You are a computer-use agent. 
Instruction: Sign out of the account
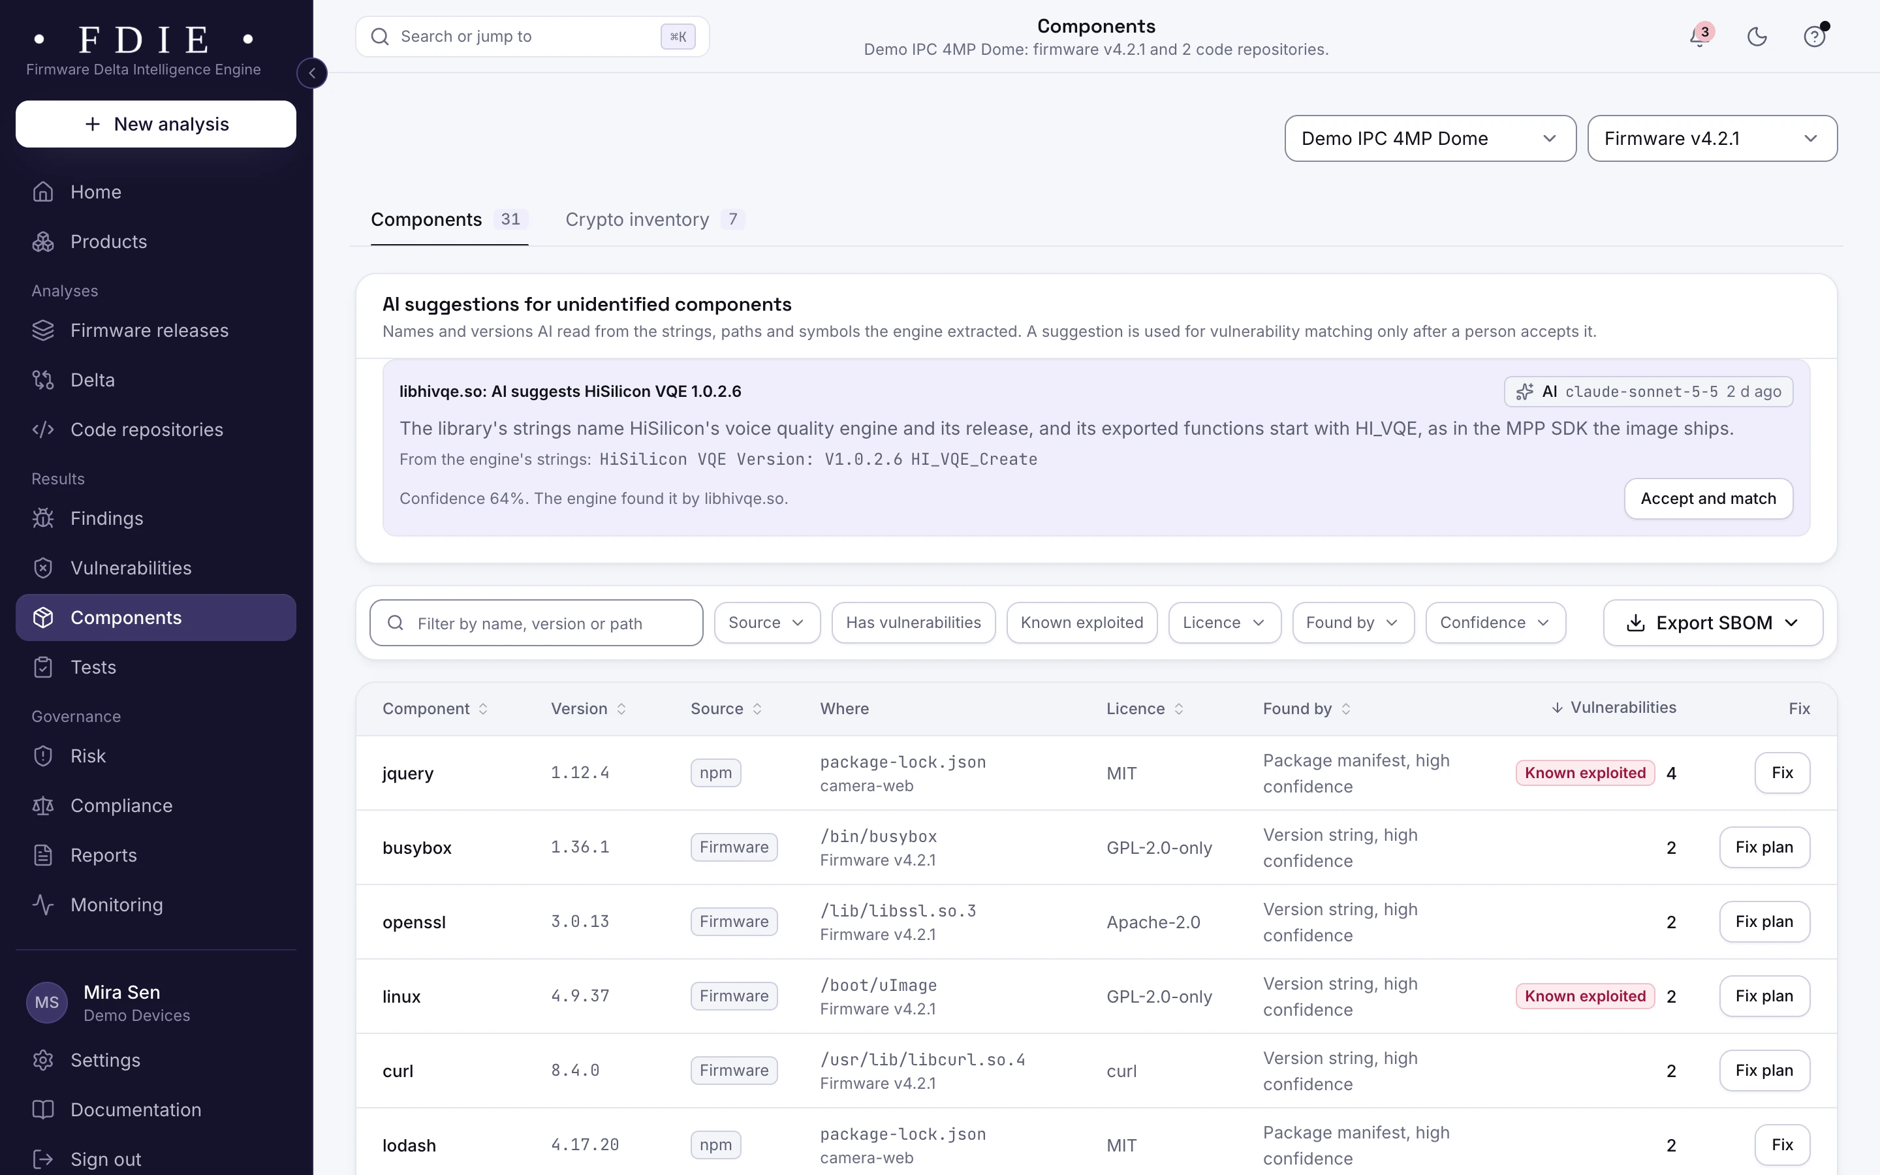click(x=155, y=1159)
